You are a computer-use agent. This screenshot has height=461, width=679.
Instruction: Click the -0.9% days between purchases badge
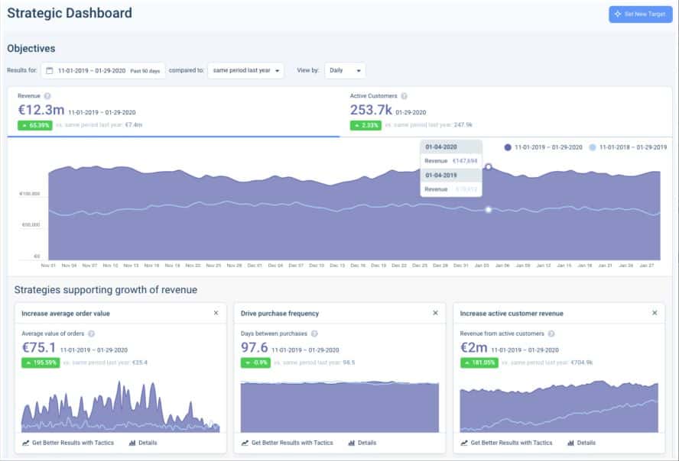pos(255,363)
